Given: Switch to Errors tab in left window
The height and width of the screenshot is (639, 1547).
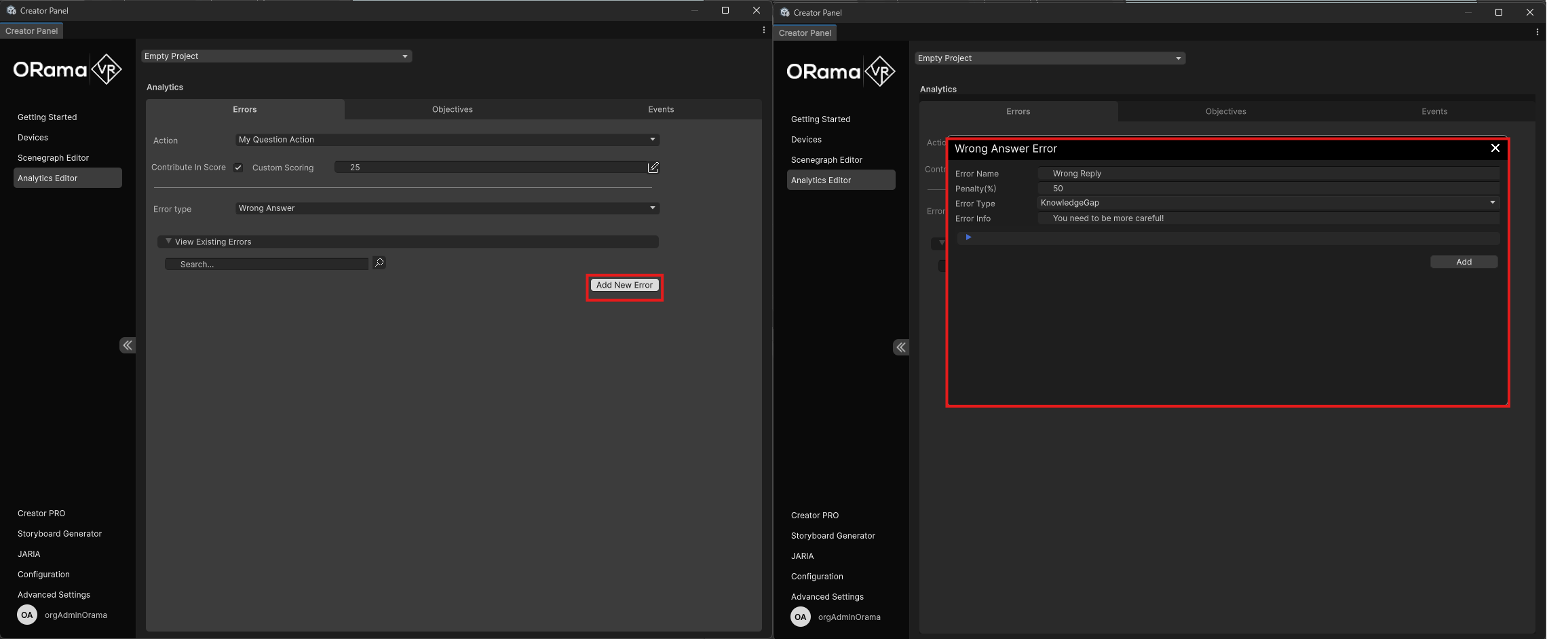Looking at the screenshot, I should click(x=245, y=109).
